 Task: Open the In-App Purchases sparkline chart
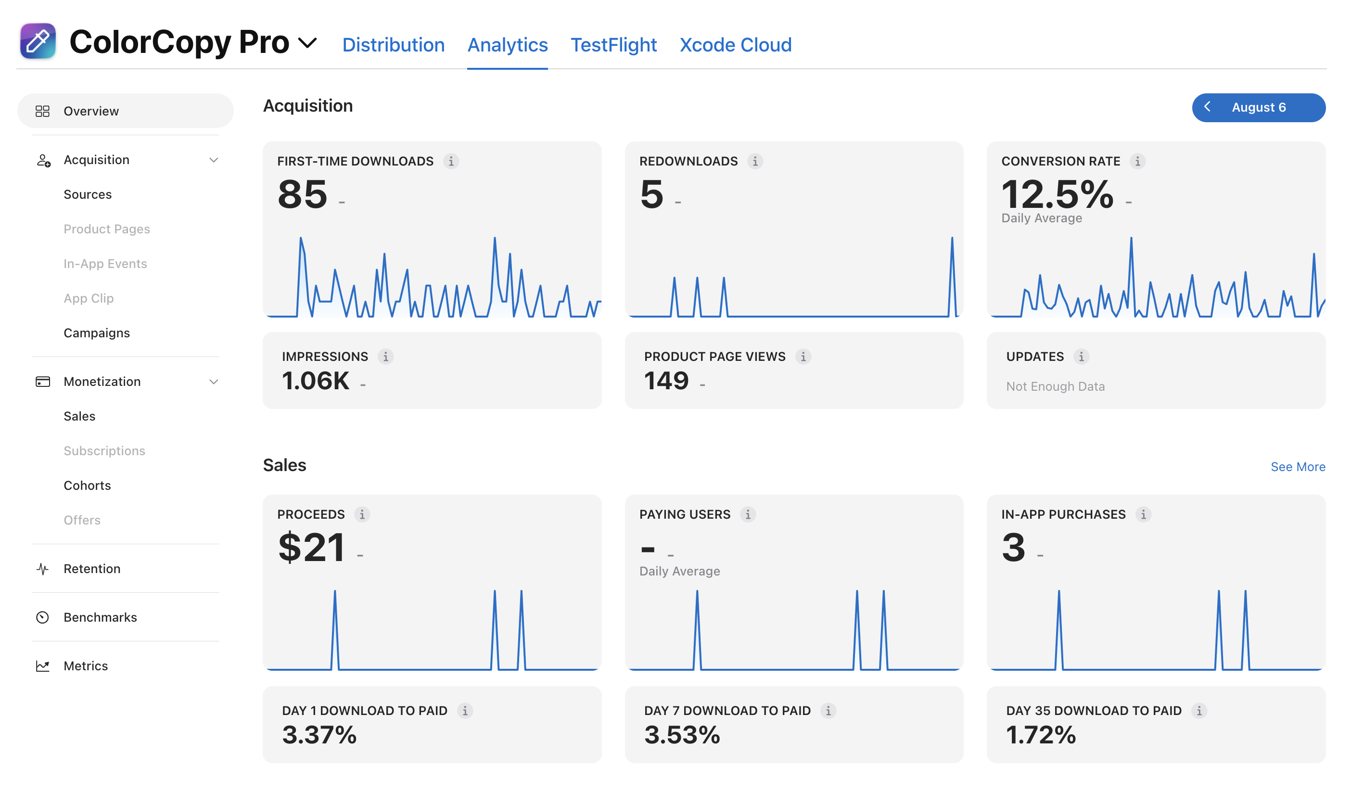click(x=1156, y=629)
